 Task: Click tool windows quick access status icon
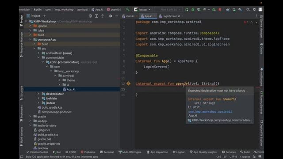click(x=22, y=157)
